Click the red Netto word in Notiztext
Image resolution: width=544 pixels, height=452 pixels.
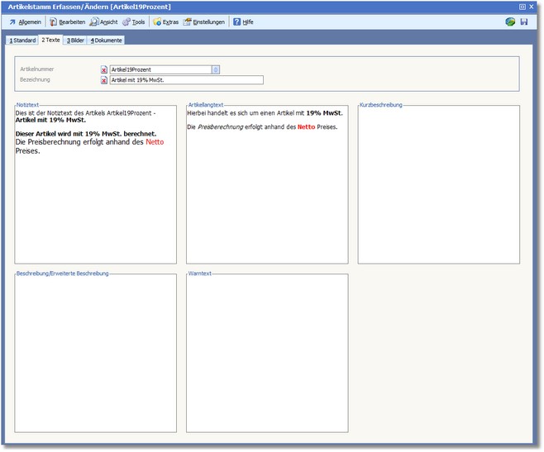point(155,142)
